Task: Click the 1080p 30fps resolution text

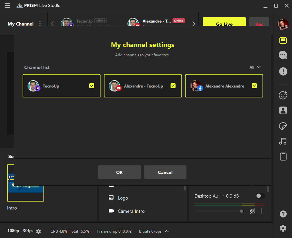Action: coord(20,231)
